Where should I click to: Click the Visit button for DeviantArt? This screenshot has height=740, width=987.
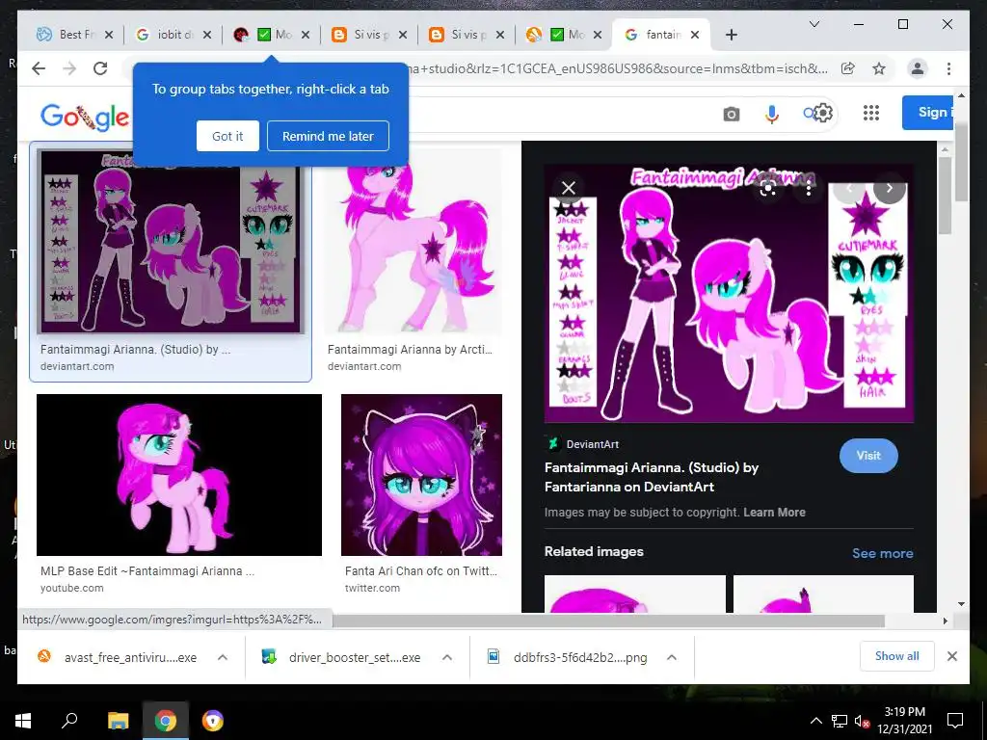tap(868, 456)
